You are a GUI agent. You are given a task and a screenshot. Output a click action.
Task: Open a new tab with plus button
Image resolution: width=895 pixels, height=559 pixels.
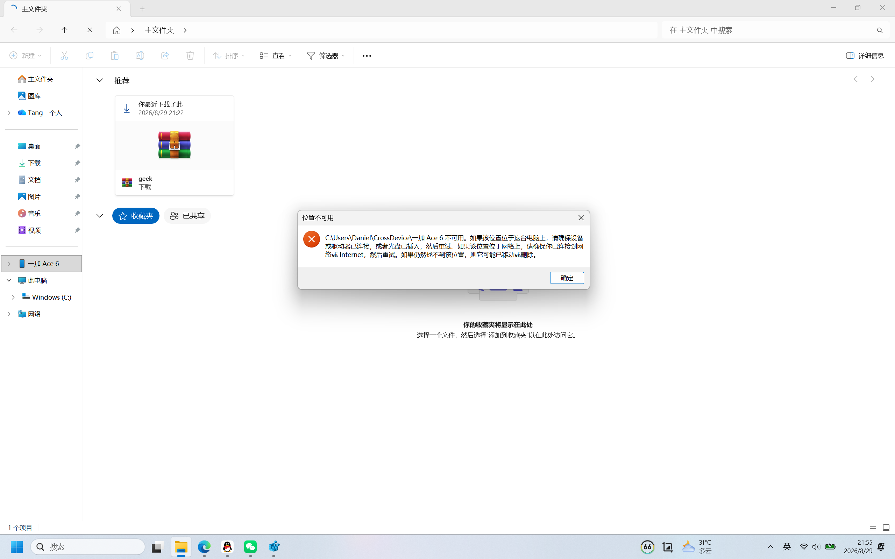pos(142,9)
